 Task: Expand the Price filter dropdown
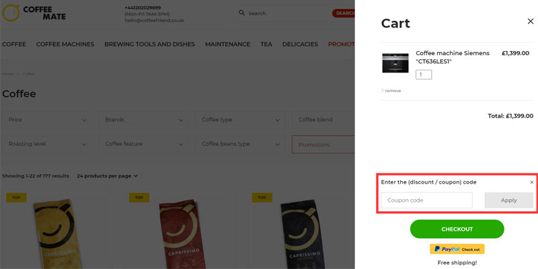(47, 120)
